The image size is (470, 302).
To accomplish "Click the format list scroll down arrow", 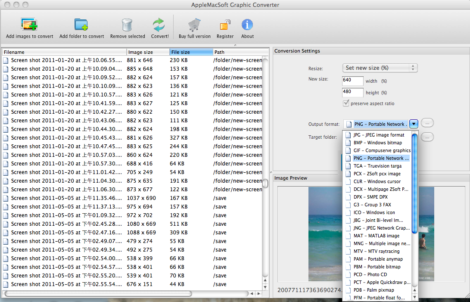I will pyautogui.click(x=415, y=297).
